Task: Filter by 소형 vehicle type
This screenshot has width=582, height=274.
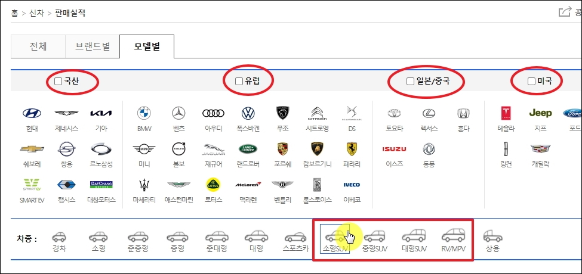Action: coord(98,241)
